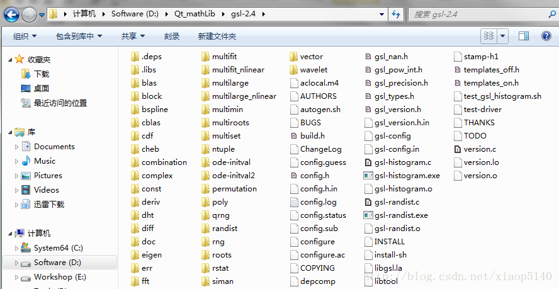
Task: Select the blas folder icon
Action: click(x=135, y=82)
